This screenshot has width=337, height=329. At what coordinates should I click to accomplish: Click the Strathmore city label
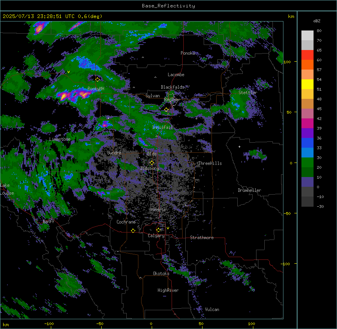pyautogui.click(x=202, y=238)
